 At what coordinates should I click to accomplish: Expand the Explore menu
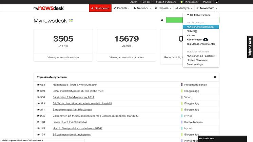(163, 8)
